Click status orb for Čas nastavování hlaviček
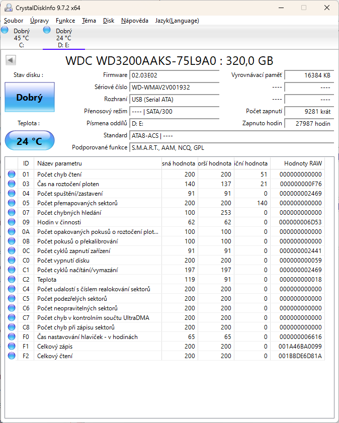 tap(12, 336)
